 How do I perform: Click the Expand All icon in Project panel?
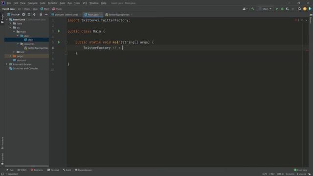[x=29, y=15]
